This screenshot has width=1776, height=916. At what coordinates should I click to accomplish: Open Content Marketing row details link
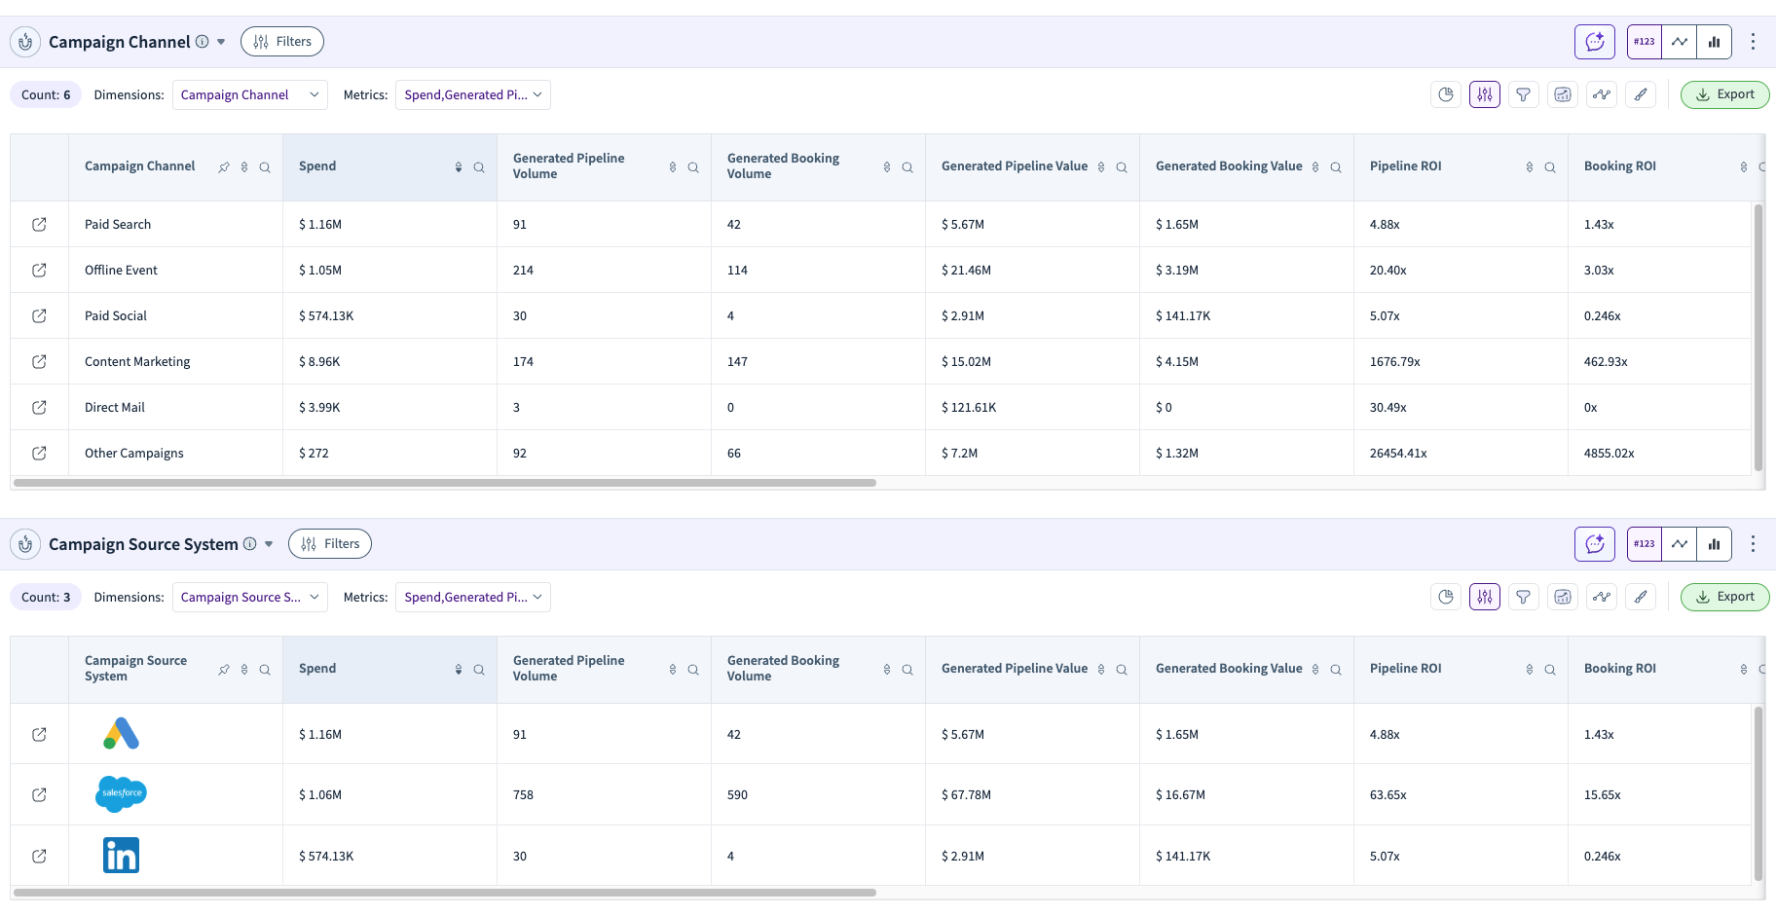tap(39, 362)
